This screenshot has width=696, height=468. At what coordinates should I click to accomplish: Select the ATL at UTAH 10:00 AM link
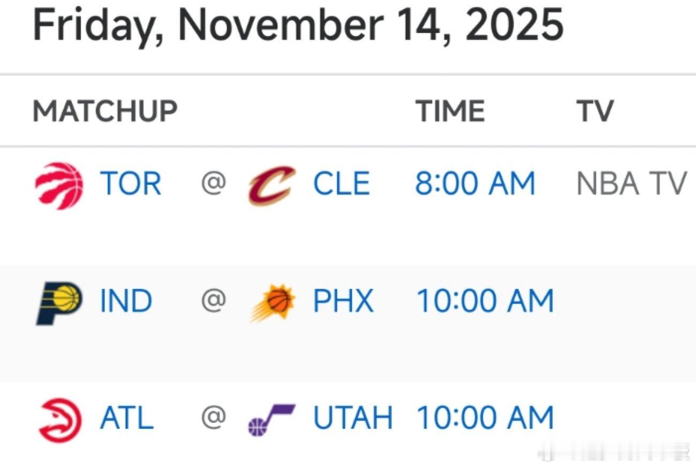point(485,418)
